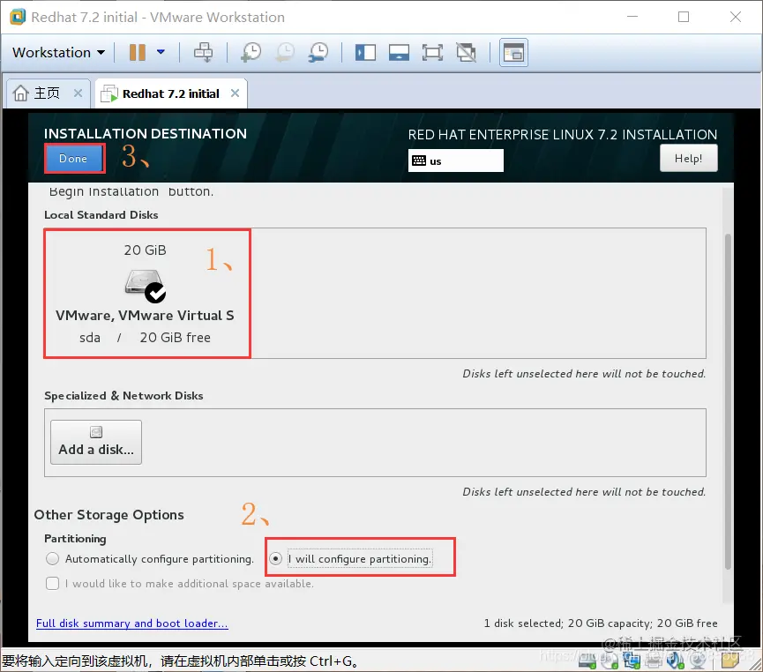763x672 pixels.
Task: Close the 主页 tab
Action: tap(78, 93)
